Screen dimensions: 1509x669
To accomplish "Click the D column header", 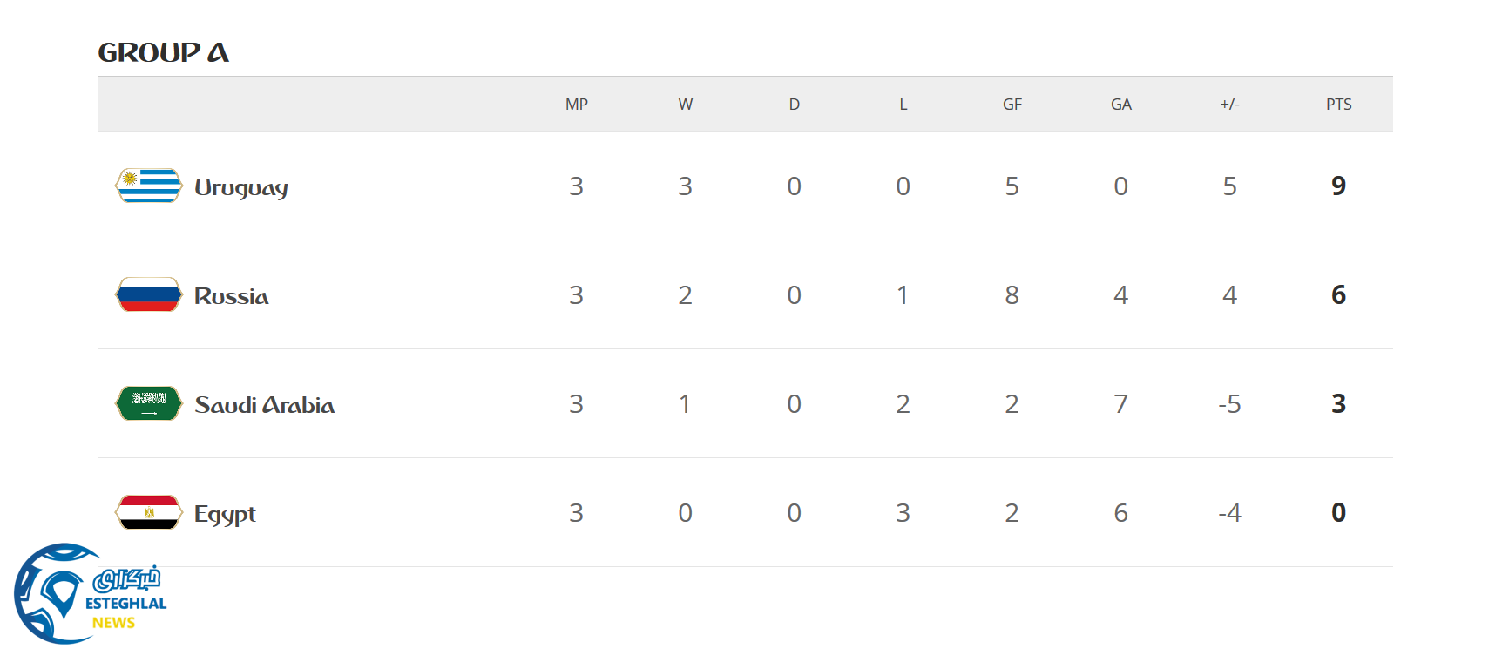I will [x=795, y=105].
